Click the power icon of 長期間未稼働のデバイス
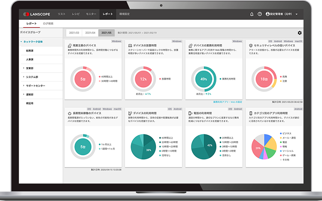Viewport: 322px width, 201px height. pos(70,113)
